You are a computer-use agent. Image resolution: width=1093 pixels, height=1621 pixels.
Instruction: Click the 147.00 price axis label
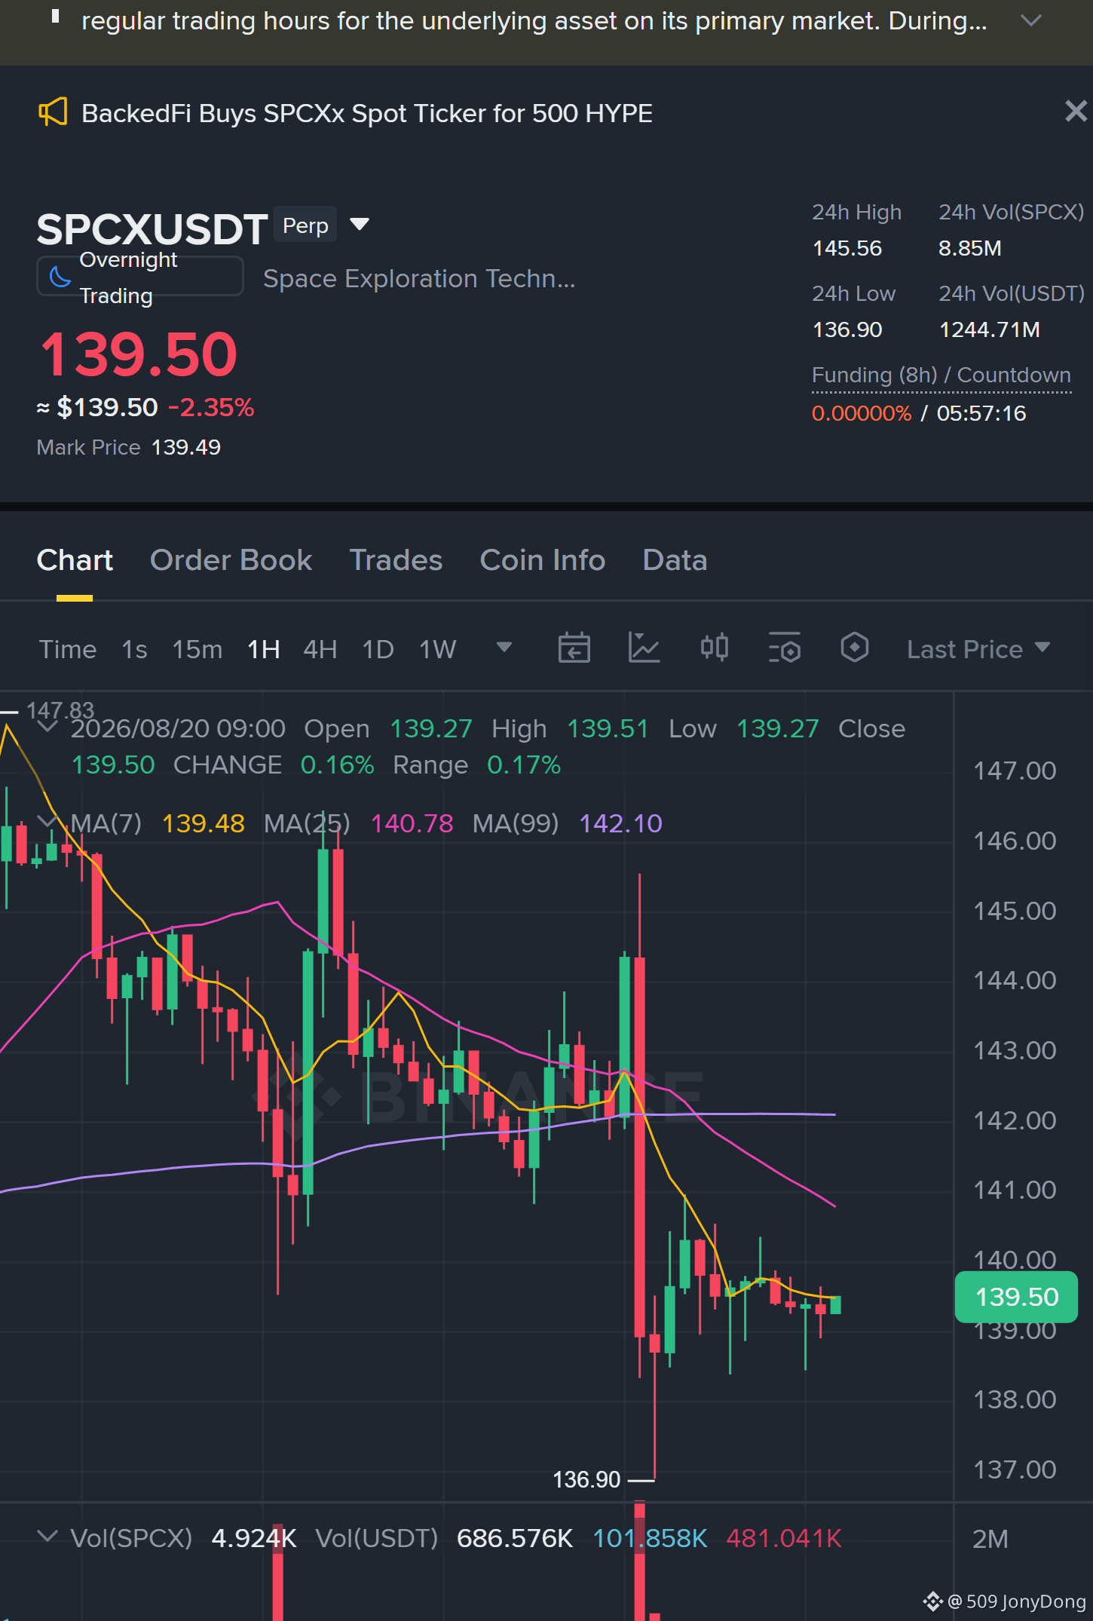(x=1015, y=771)
